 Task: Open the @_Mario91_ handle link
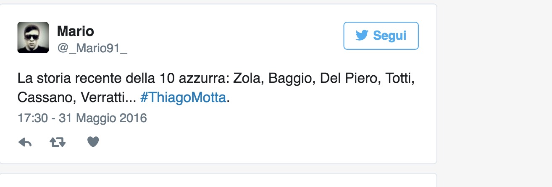pyautogui.click(x=92, y=49)
